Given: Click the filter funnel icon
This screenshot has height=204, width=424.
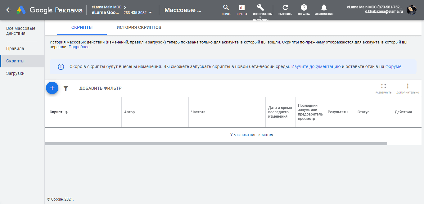Looking at the screenshot, I should coord(66,88).
